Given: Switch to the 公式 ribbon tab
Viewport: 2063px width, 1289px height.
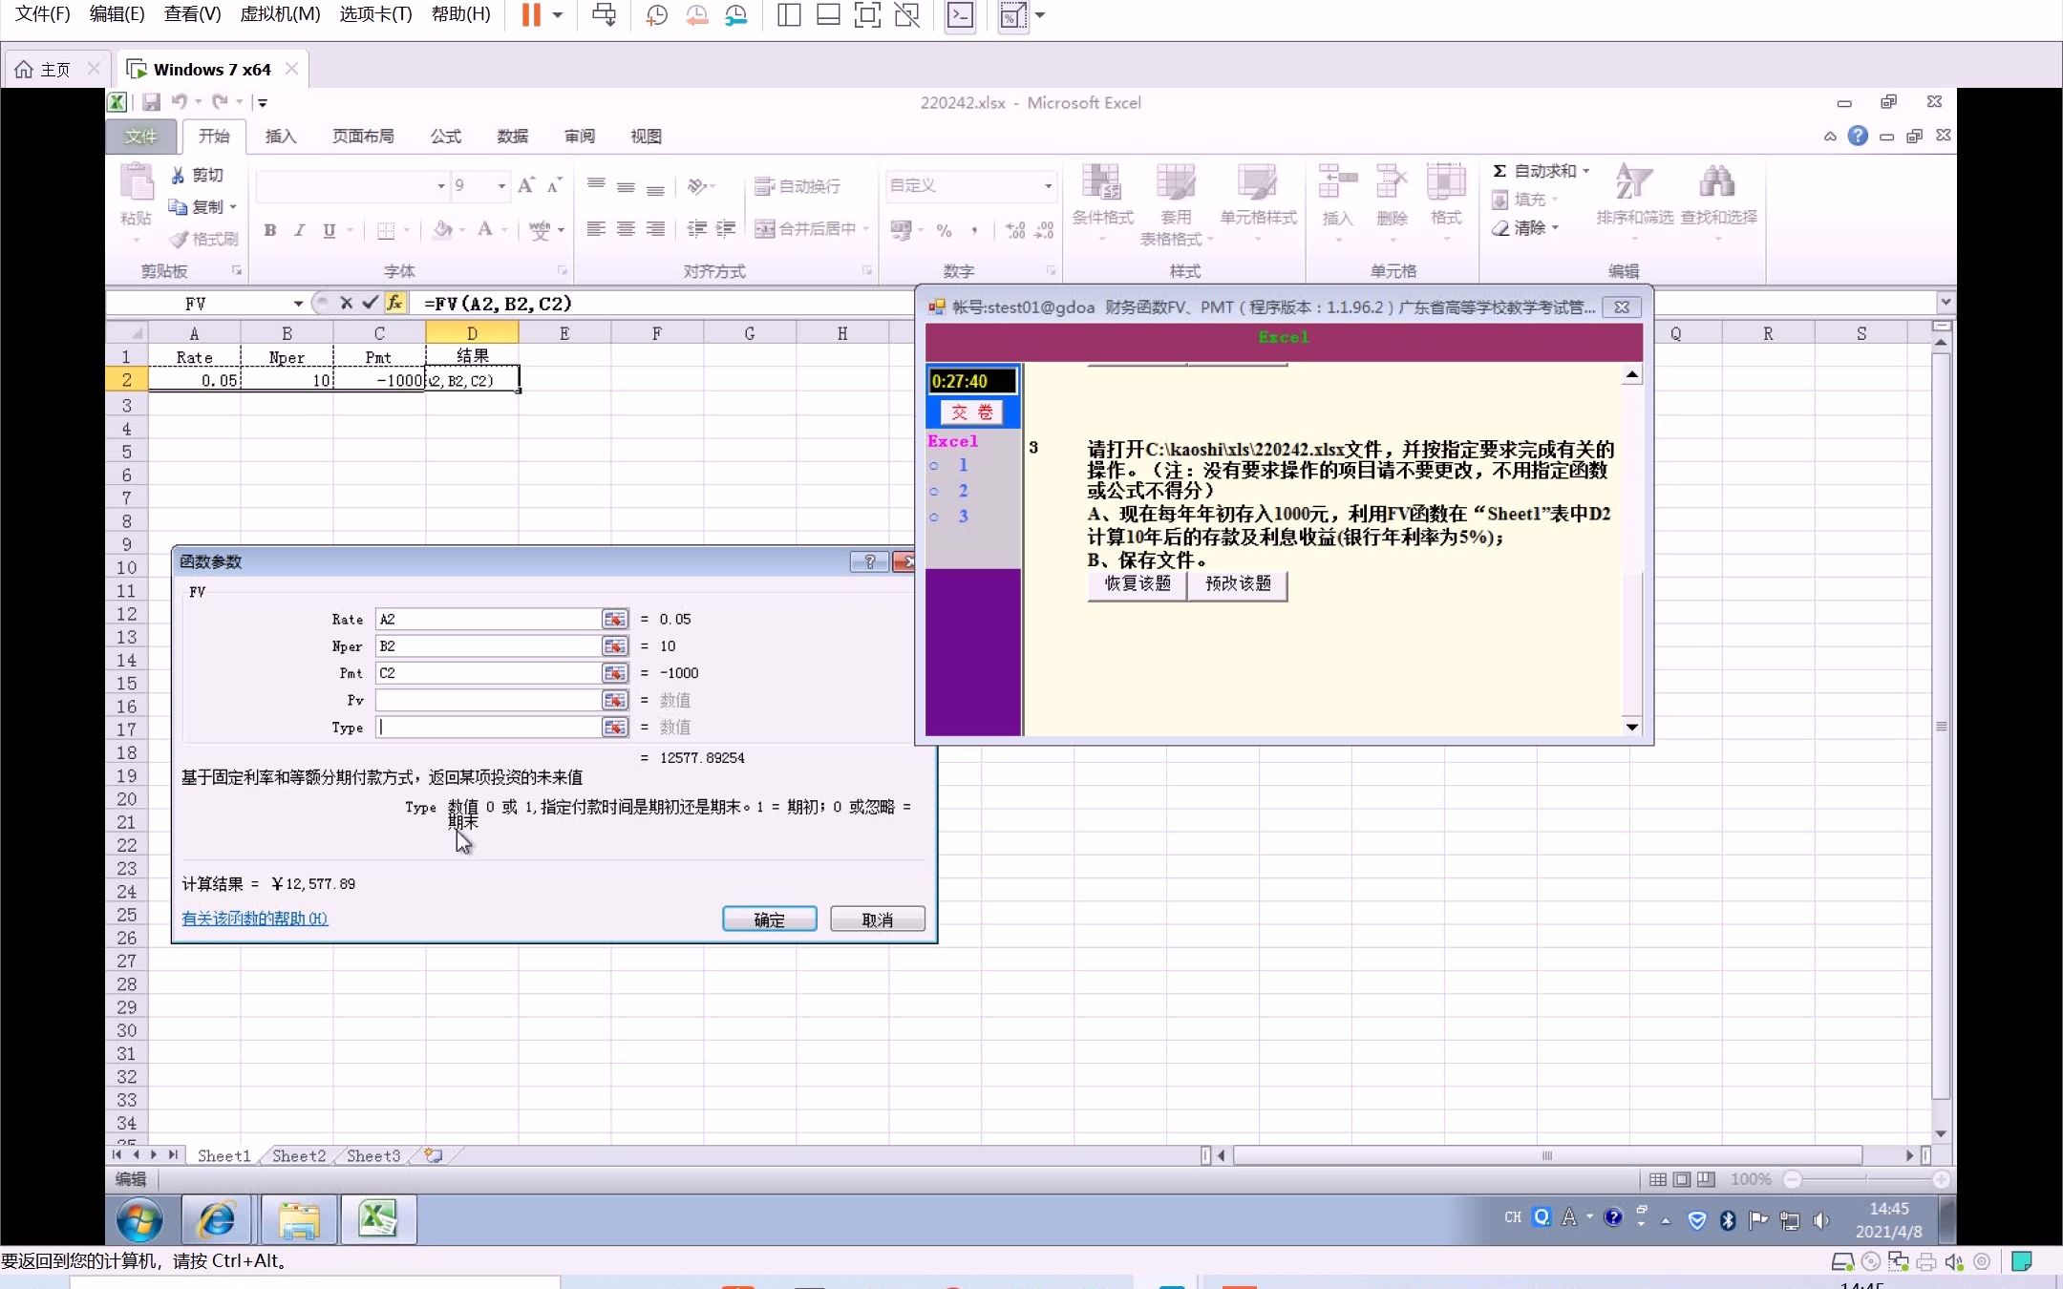Looking at the screenshot, I should pyautogui.click(x=445, y=137).
